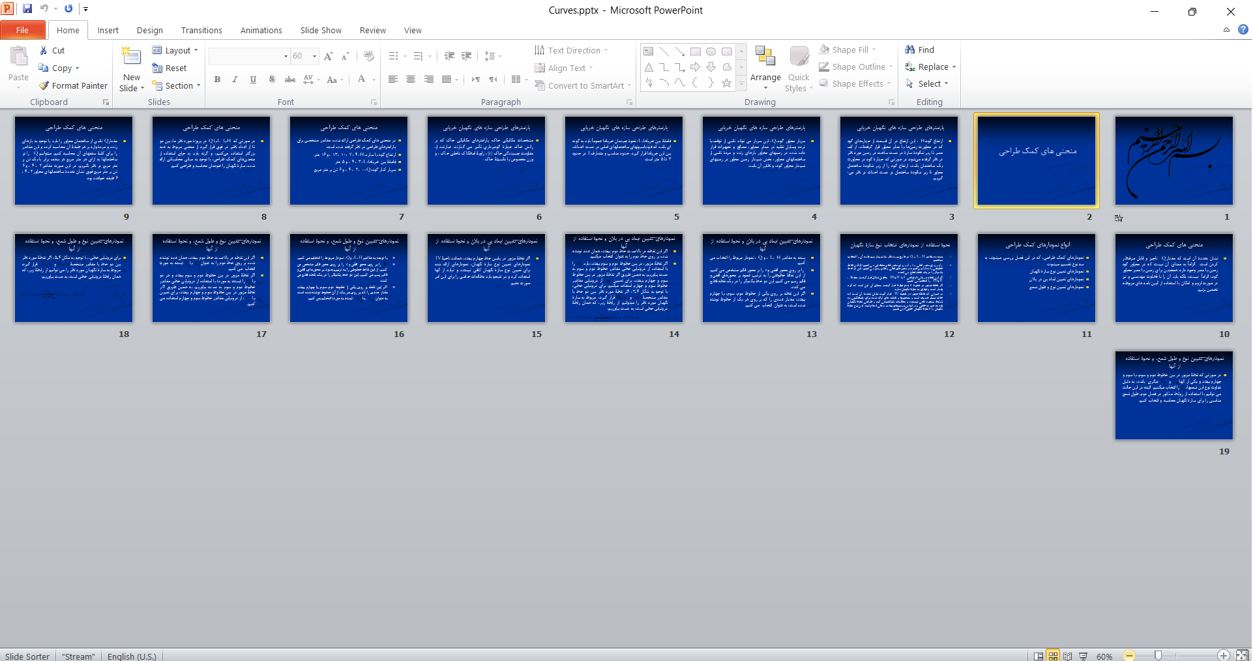Screen dimensions: 1253x661
Task: Click the Decrease Indent icon
Action: (x=449, y=56)
